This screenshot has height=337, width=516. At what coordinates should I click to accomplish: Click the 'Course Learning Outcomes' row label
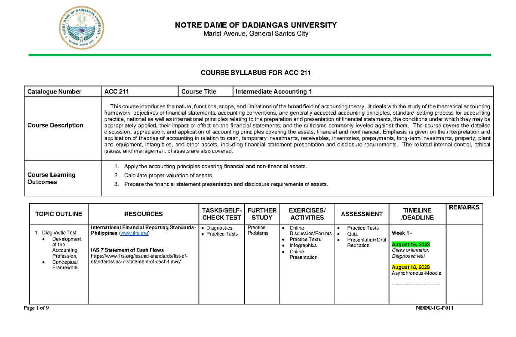pos(52,178)
